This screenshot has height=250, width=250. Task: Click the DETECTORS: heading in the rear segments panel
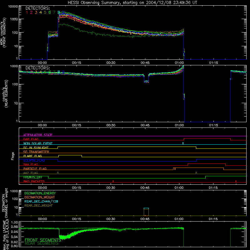pos(37,68)
